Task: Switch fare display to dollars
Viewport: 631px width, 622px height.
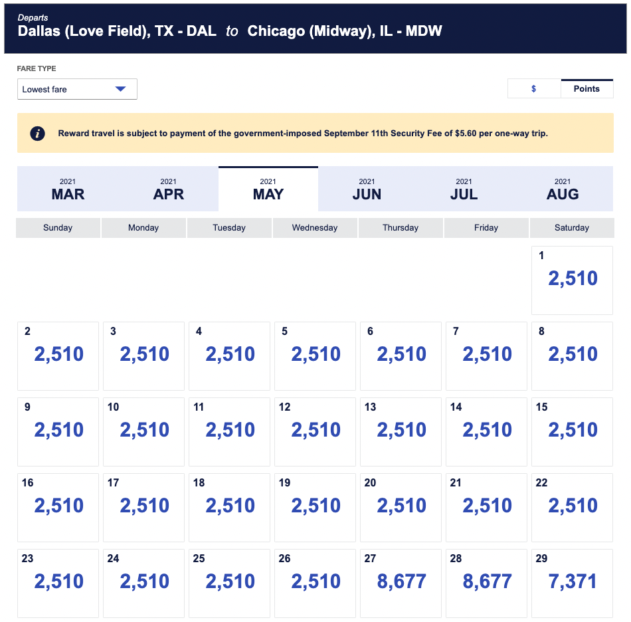Action: 534,88
